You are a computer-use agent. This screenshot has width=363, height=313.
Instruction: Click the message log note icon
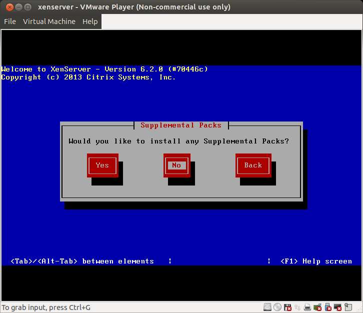[x=348, y=307]
